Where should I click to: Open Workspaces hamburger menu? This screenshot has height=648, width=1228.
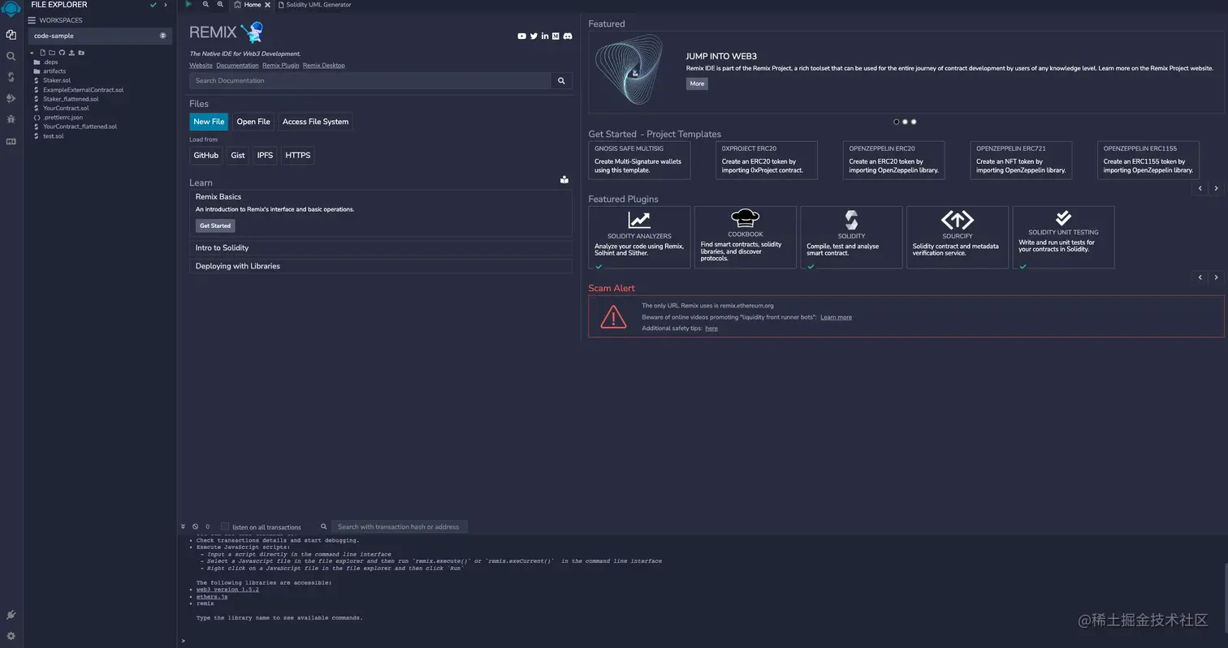pos(32,20)
